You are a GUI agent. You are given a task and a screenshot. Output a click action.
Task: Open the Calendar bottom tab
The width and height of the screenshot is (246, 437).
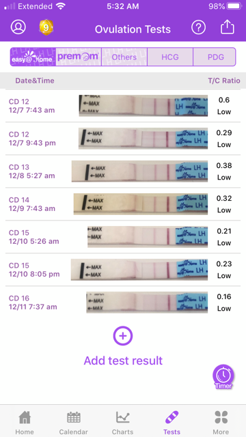74,422
